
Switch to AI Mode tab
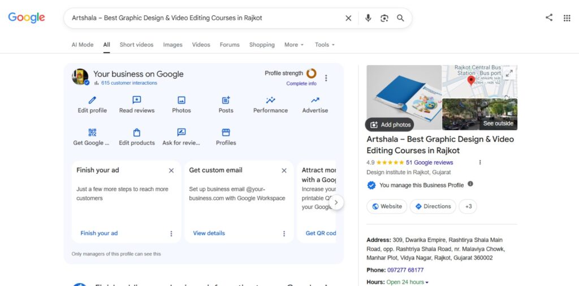point(83,45)
